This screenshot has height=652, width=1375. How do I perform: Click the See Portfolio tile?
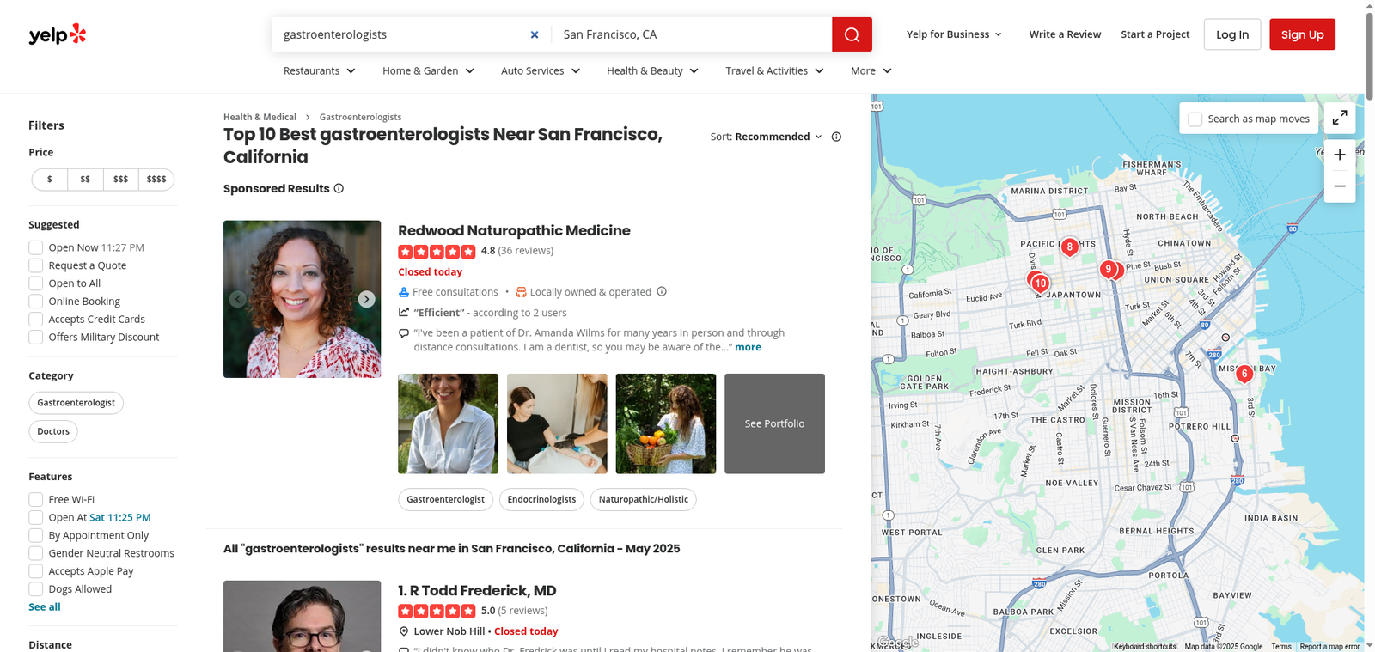pos(774,423)
